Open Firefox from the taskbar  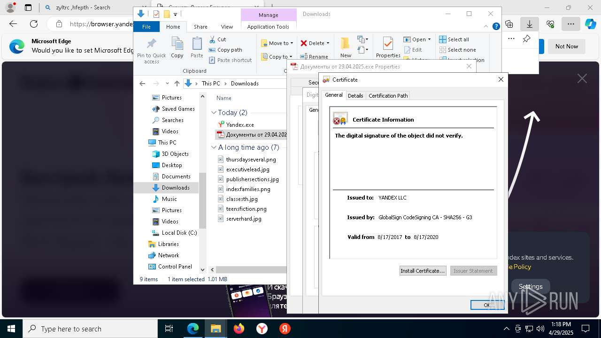point(239,329)
